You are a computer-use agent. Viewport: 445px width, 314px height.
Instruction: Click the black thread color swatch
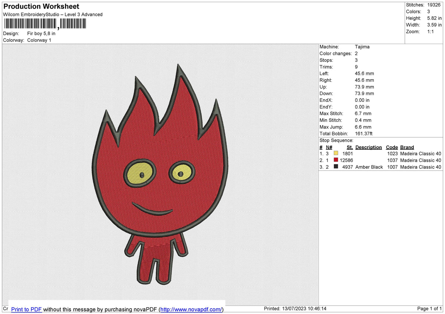pyautogui.click(x=336, y=167)
